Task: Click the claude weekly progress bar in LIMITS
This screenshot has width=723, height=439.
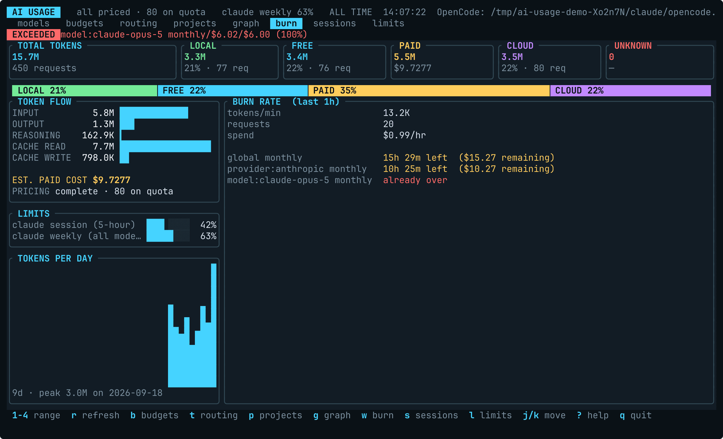Action: coord(168,236)
